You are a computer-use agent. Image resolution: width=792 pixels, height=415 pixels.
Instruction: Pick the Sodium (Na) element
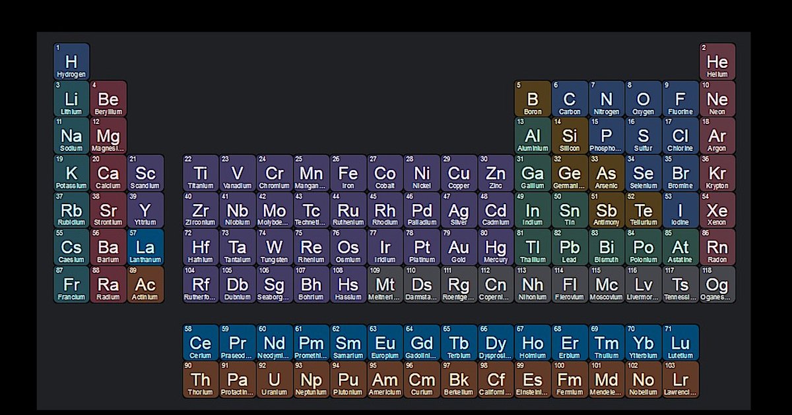[x=71, y=136]
